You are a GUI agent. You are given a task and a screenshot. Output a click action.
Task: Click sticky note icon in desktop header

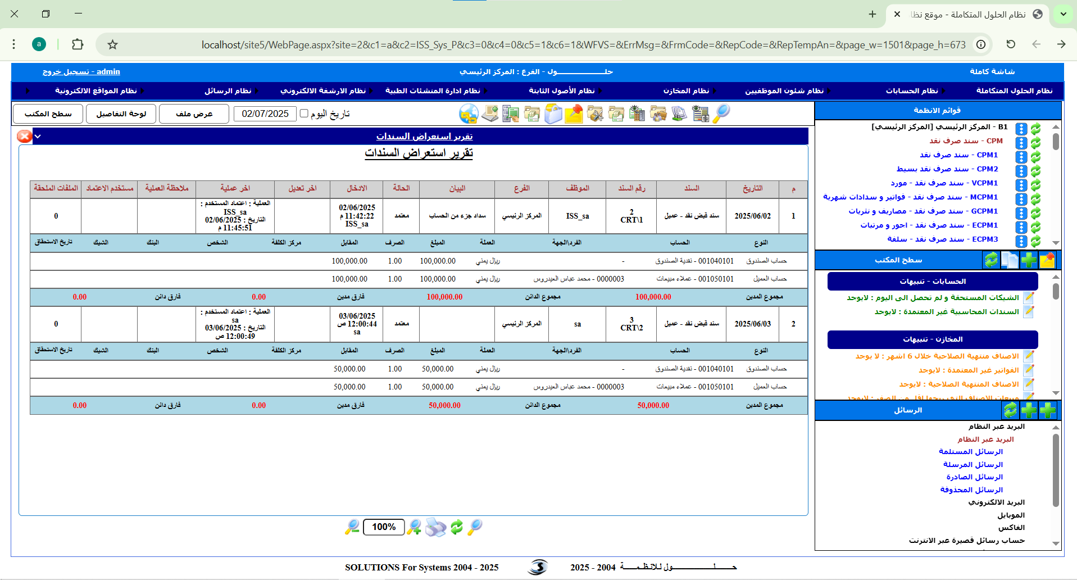pos(1047,260)
